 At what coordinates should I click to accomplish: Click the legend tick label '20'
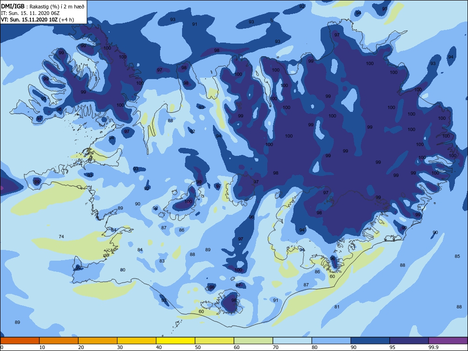(81, 347)
